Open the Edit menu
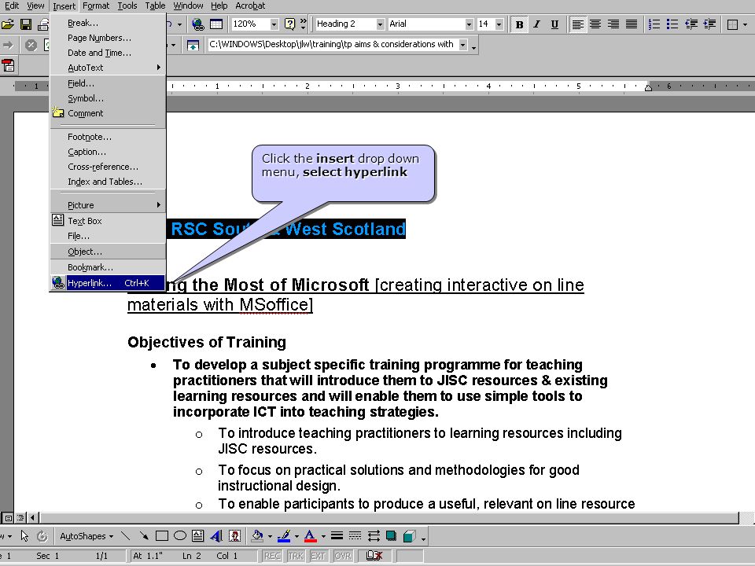Image resolution: width=755 pixels, height=566 pixels. [11, 6]
